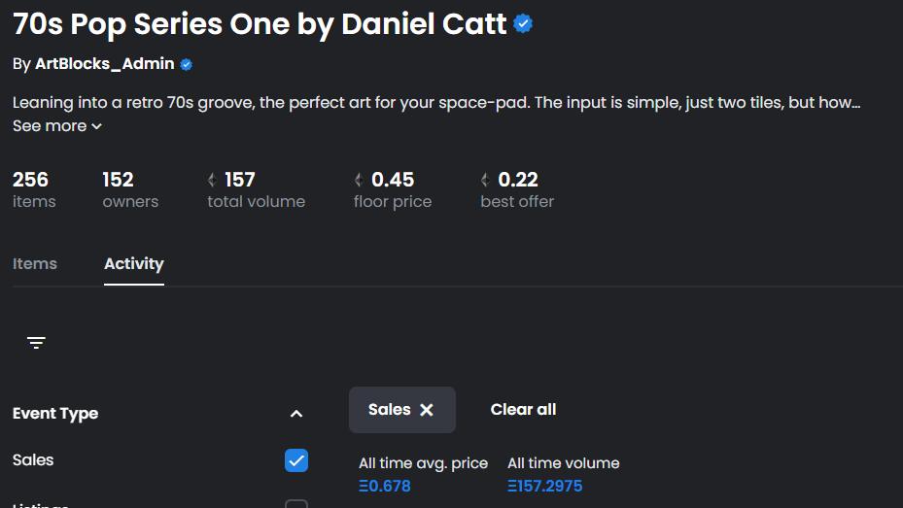Click Clear all filters
Image resolution: width=903 pixels, height=508 pixels.
(523, 410)
